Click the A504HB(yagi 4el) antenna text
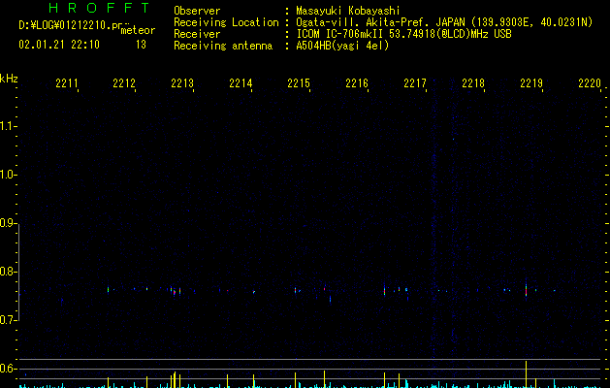 (342, 46)
